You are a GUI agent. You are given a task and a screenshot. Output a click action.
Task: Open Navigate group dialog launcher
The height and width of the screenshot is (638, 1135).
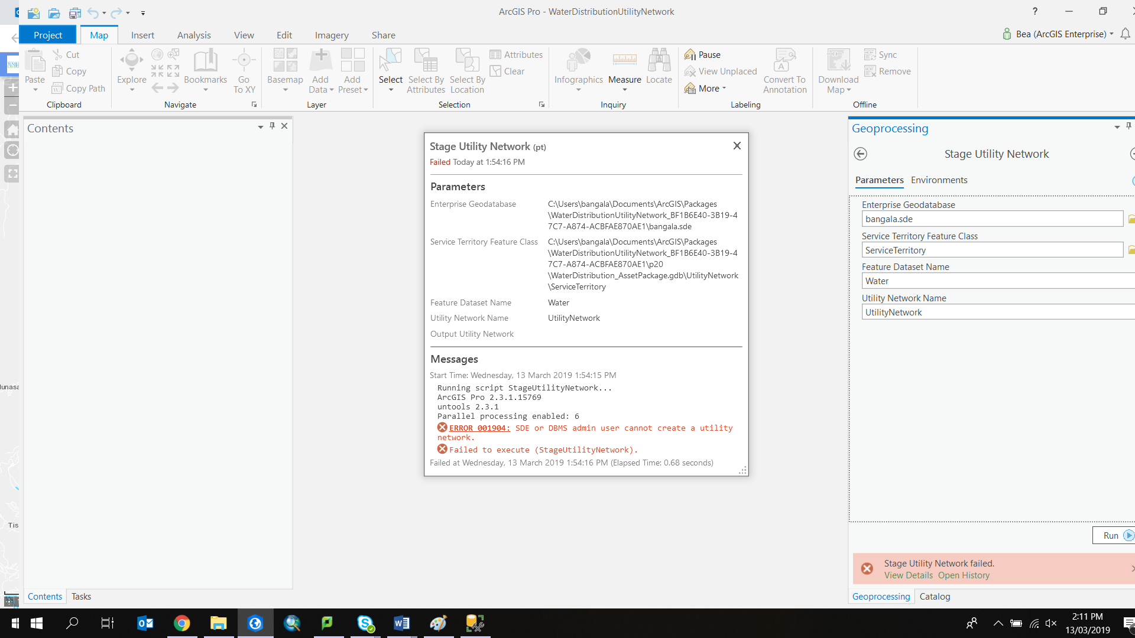pyautogui.click(x=254, y=105)
